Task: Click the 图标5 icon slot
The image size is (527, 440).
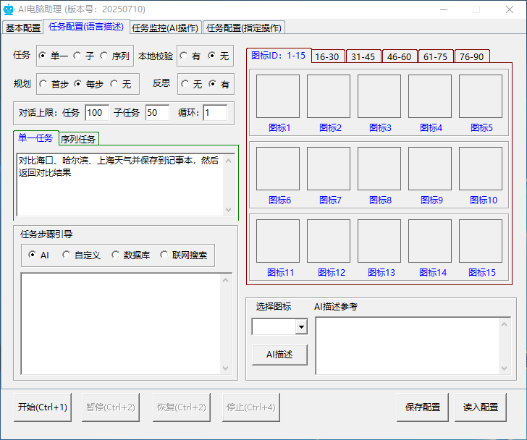Action: [481, 96]
